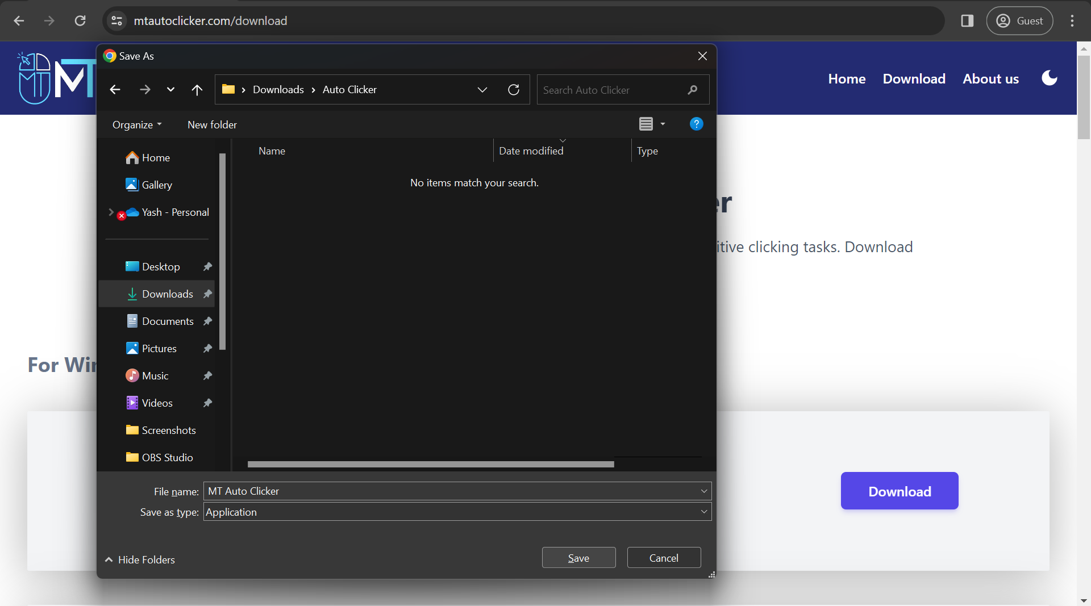Click the address bar URL
Viewport: 1091px width, 606px height.
coord(210,21)
